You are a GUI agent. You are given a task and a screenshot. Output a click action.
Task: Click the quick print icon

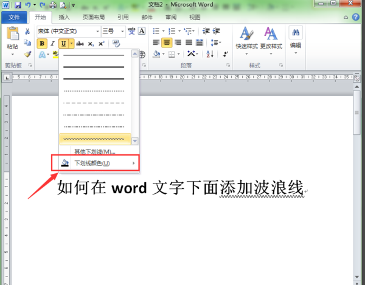(53, 5)
